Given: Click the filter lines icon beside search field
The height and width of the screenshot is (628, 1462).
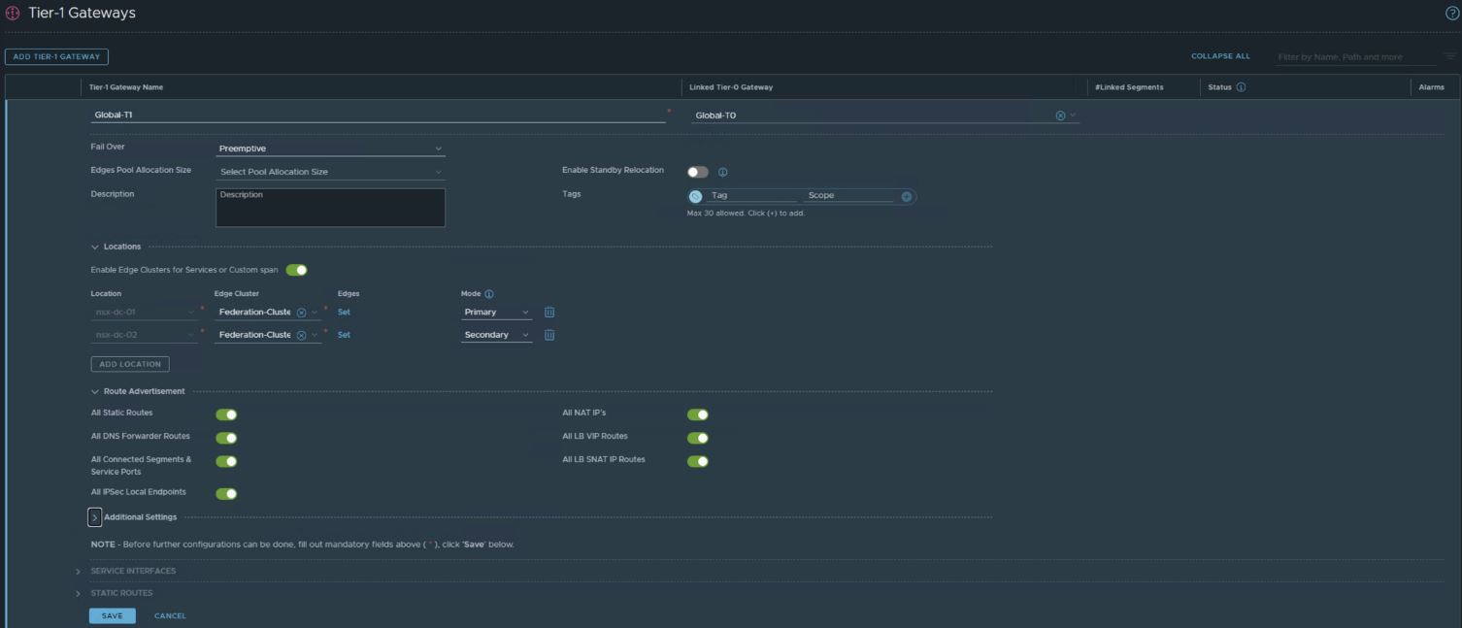Looking at the screenshot, I should pyautogui.click(x=1449, y=56).
